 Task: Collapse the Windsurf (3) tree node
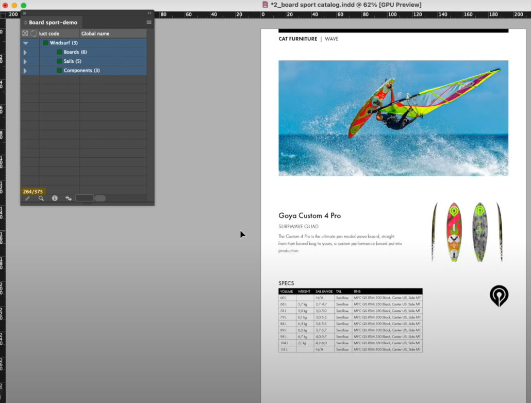[x=25, y=43]
